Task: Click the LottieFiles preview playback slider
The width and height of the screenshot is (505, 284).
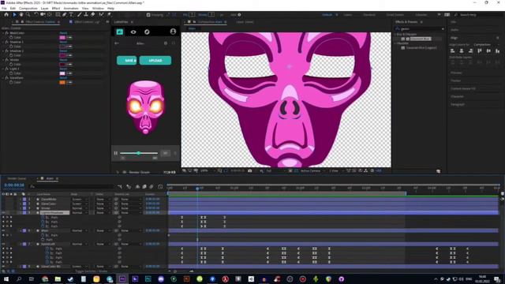Action: pyautogui.click(x=139, y=153)
